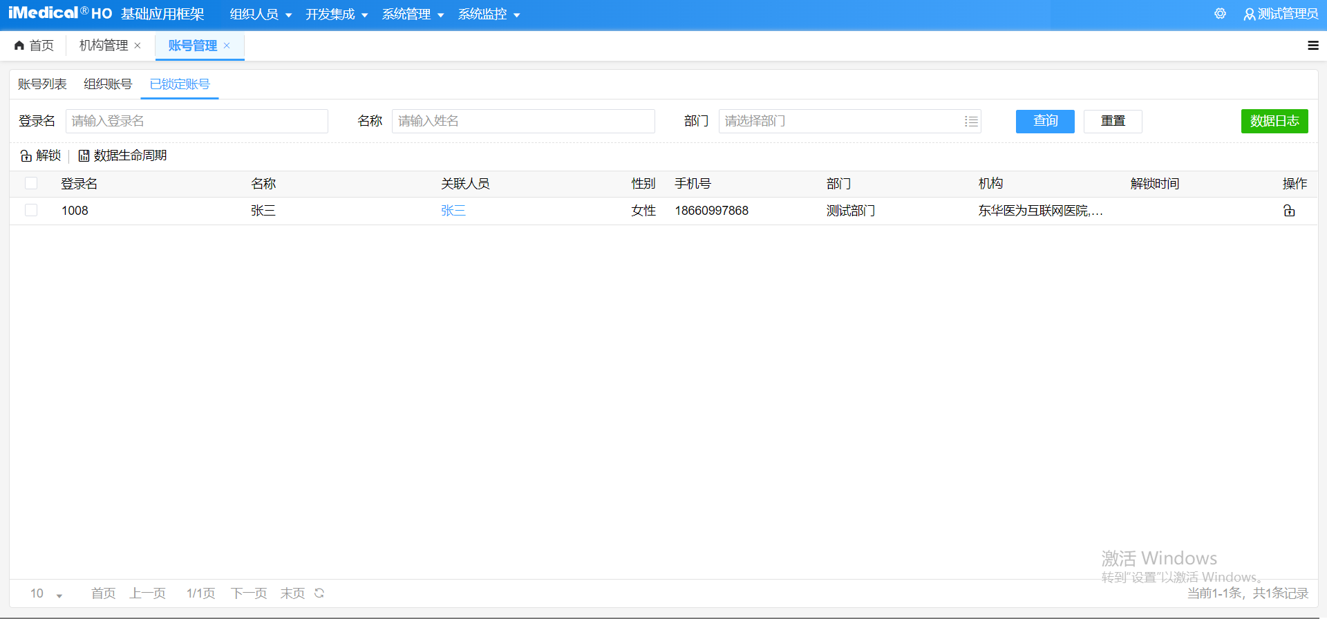Viewport: 1327px width, 619px height.
Task: Click the 手机号 column header
Action: pos(693,184)
